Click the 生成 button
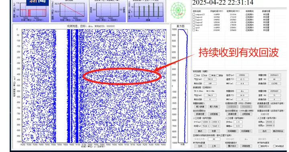 point(200,146)
